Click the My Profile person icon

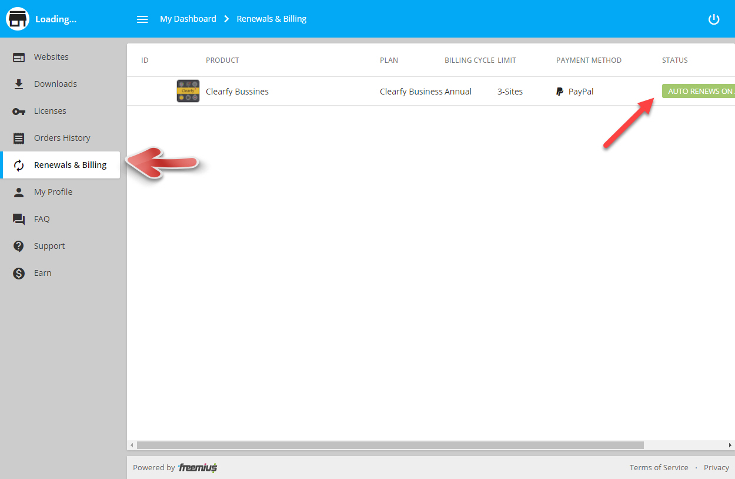click(19, 192)
